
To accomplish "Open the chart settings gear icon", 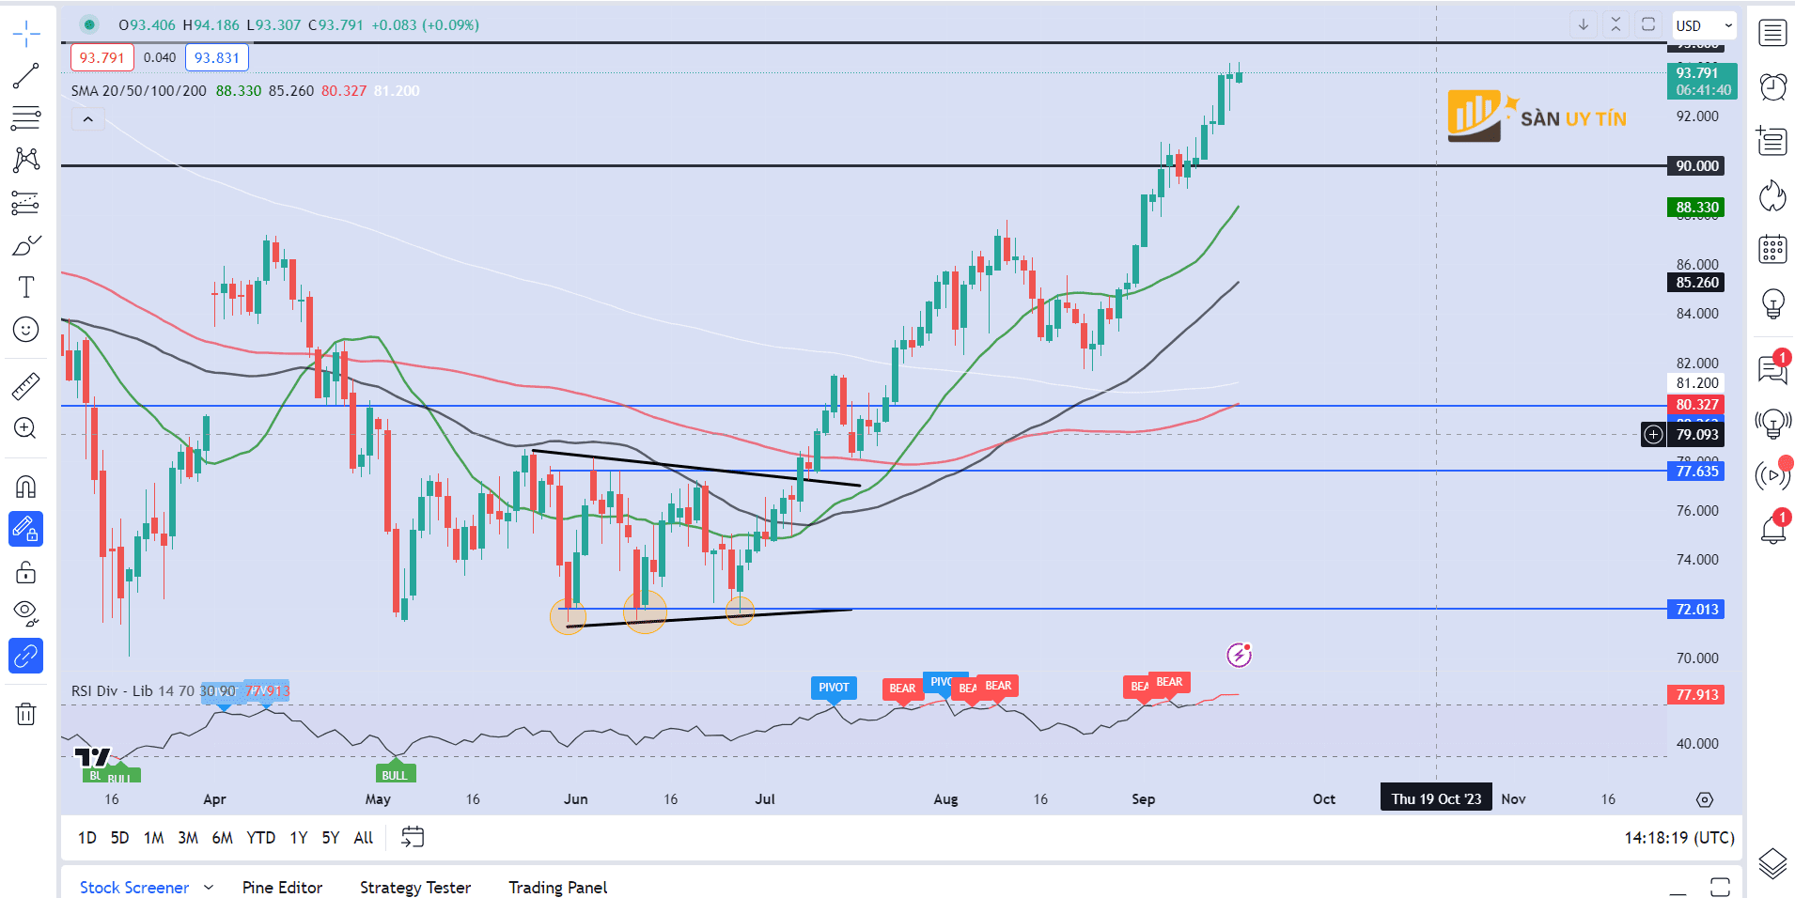I will point(1705,799).
